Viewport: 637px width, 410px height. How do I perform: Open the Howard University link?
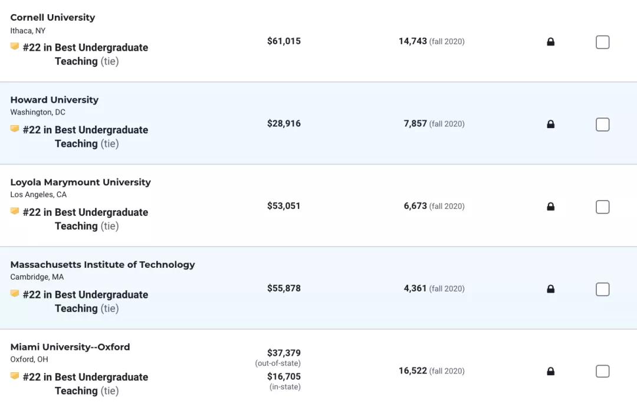click(54, 100)
